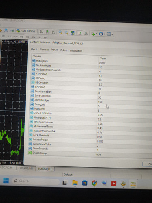The image size is (152, 203).
Task: Expand templates dropdown arrow
Action: (x=112, y=34)
